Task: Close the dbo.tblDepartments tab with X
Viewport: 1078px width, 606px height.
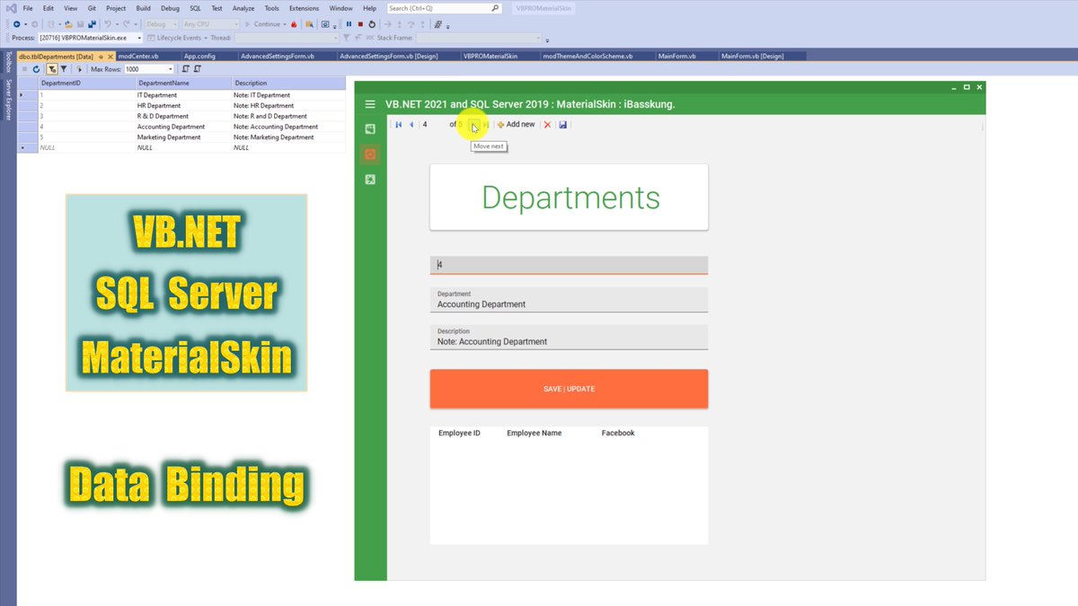Action: (x=110, y=57)
